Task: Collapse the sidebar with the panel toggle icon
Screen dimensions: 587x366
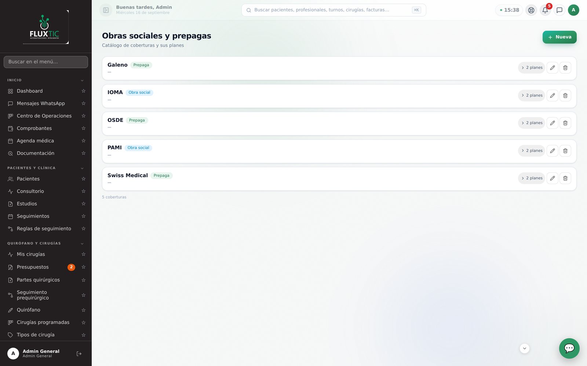Action: point(106,10)
